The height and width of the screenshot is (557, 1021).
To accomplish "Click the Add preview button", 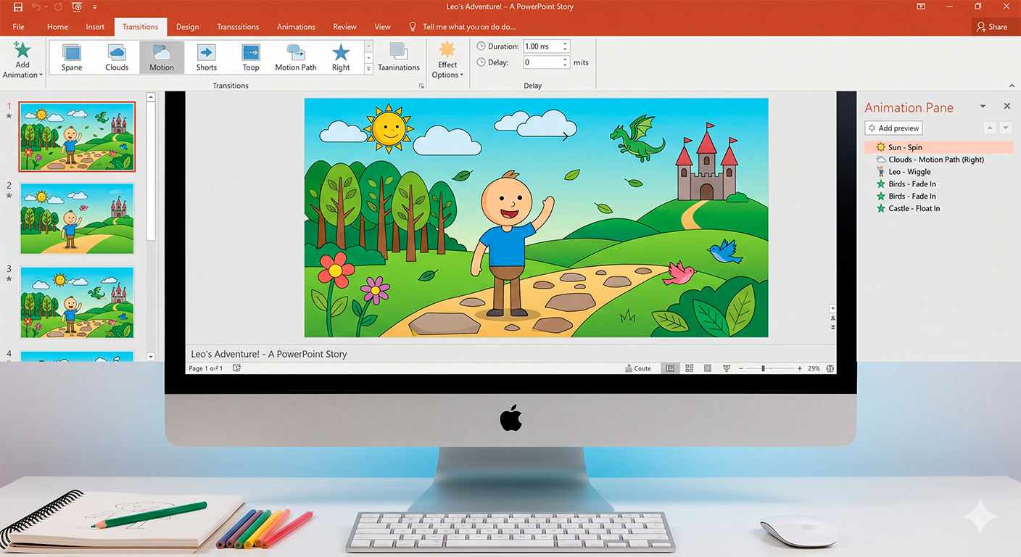I will tap(893, 128).
